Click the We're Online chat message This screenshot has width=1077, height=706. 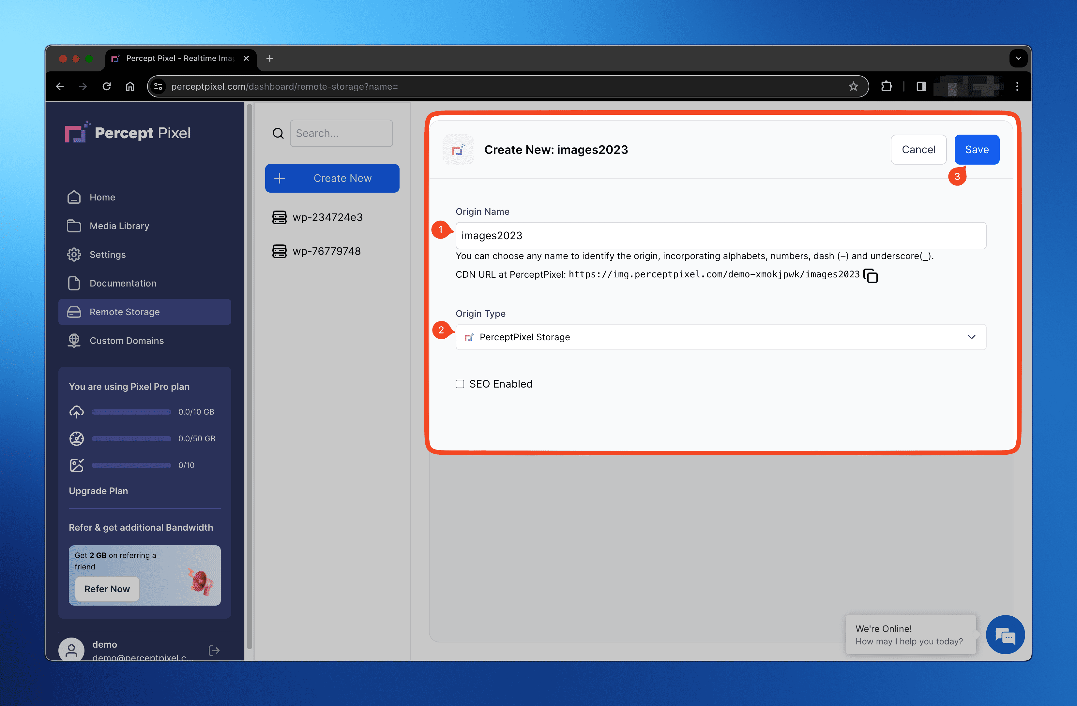910,635
